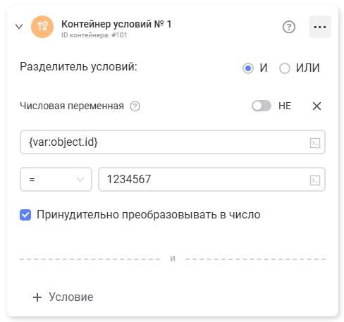Add a new Условие
344x322 pixels.
[x=63, y=297]
